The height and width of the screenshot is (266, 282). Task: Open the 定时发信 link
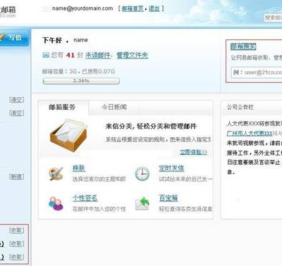coord(171,168)
